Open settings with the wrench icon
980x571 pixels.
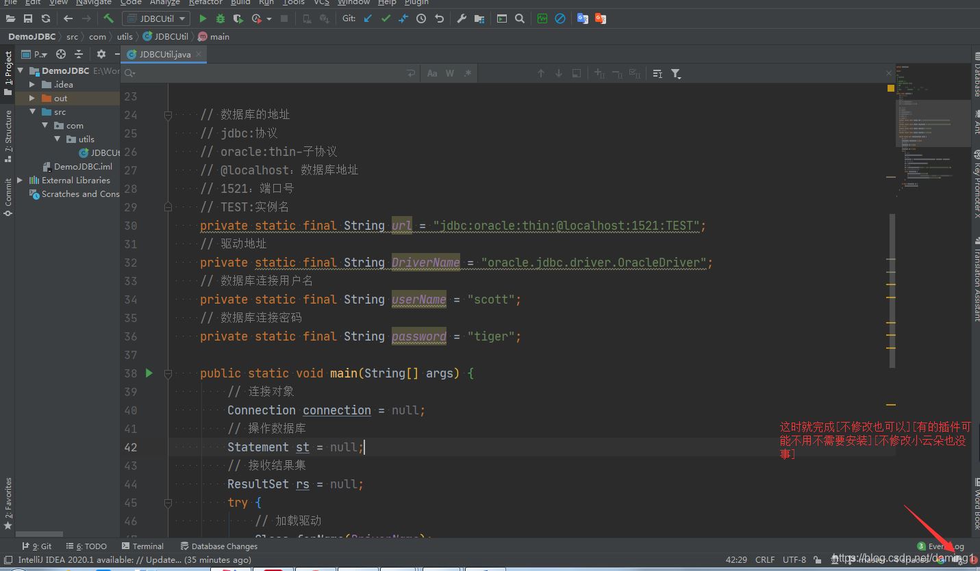[x=462, y=18]
